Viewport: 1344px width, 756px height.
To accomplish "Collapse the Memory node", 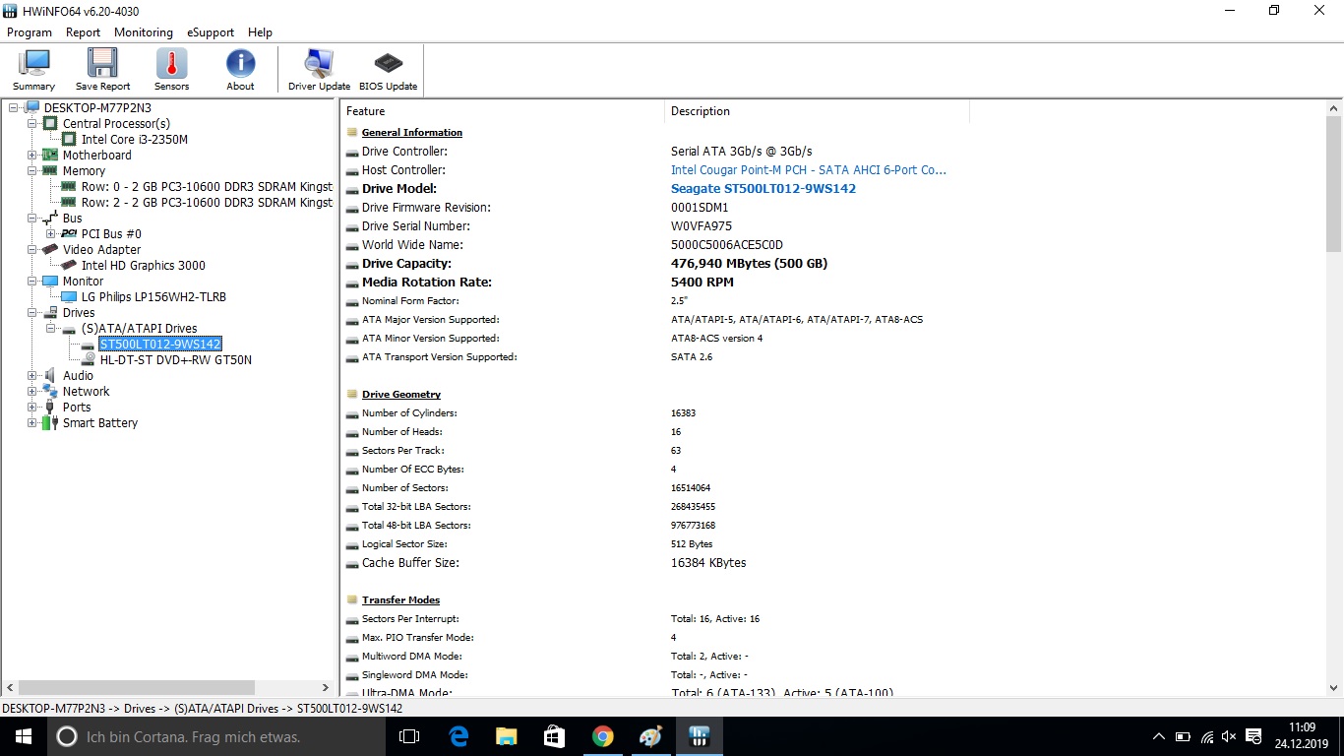I will [x=31, y=171].
